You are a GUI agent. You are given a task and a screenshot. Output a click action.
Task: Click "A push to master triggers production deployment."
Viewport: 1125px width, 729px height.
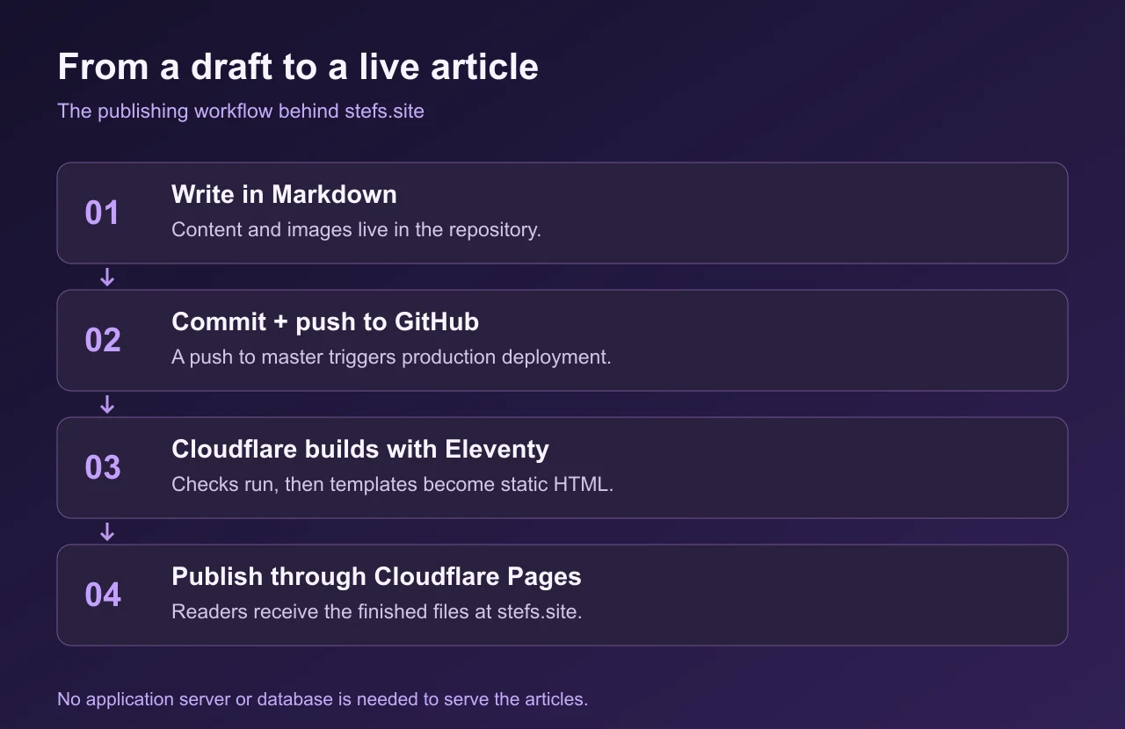click(391, 357)
